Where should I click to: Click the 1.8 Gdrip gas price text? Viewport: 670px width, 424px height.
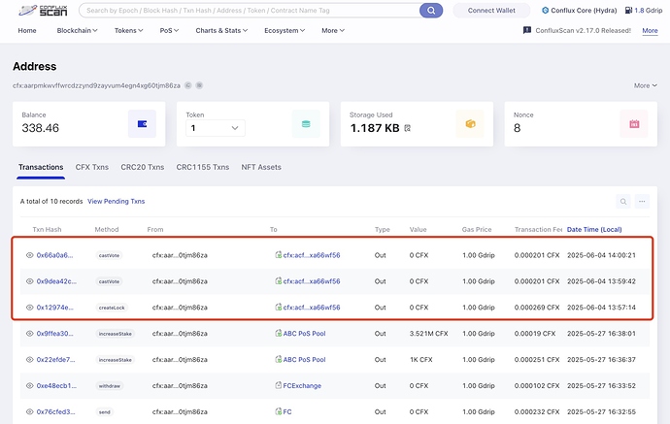click(x=649, y=11)
